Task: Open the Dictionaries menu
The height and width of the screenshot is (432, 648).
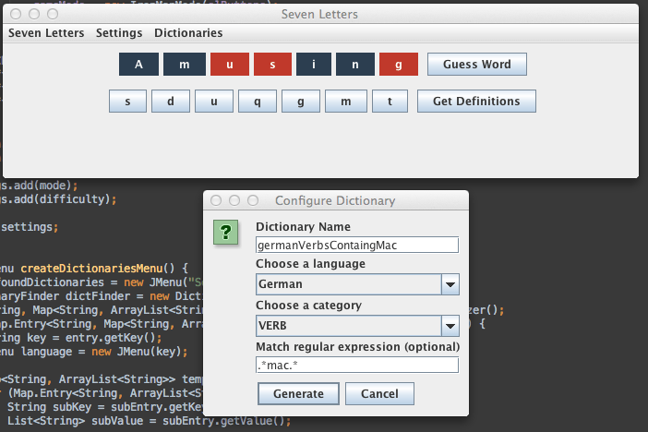Action: (188, 33)
